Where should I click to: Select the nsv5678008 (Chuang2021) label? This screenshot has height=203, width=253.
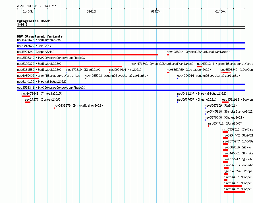[x=224, y=117]
